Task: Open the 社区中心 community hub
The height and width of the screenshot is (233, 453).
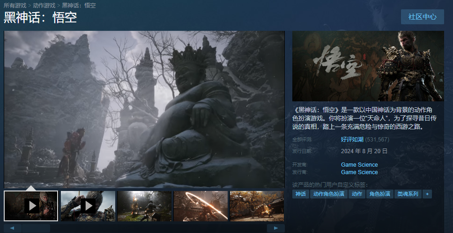Action: 422,17
